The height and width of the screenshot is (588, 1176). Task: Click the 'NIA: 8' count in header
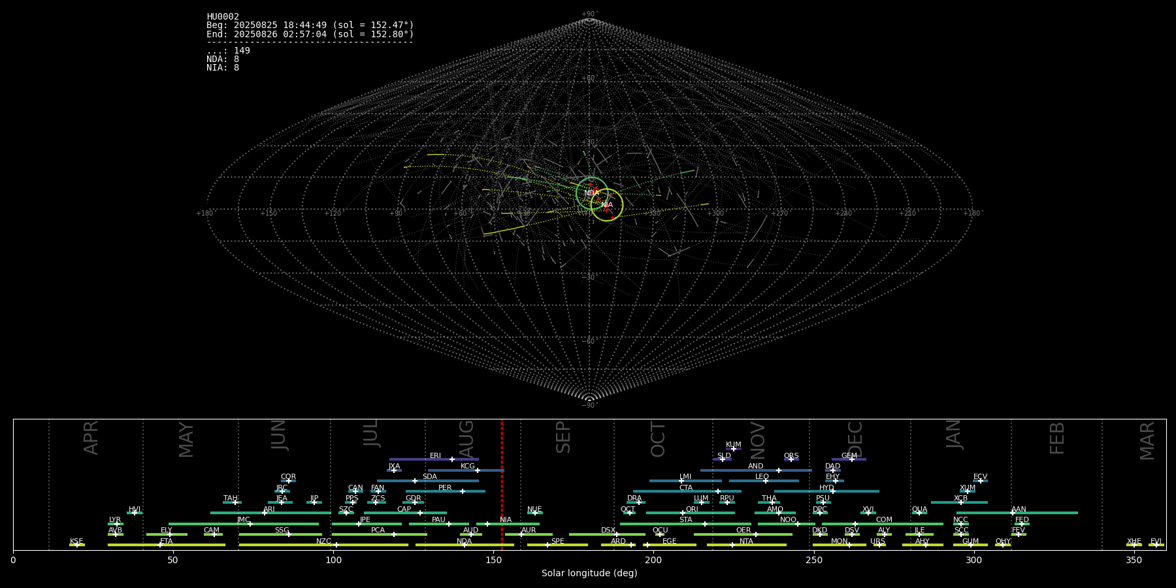pos(223,68)
